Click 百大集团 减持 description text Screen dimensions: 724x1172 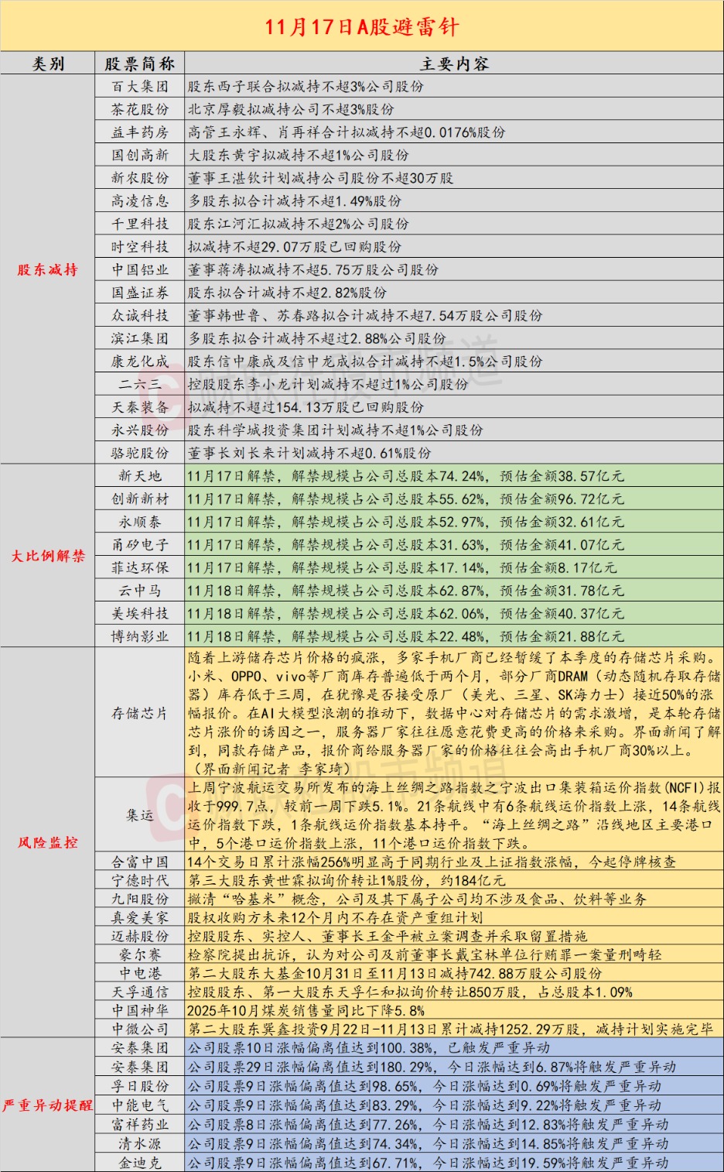[x=306, y=87]
